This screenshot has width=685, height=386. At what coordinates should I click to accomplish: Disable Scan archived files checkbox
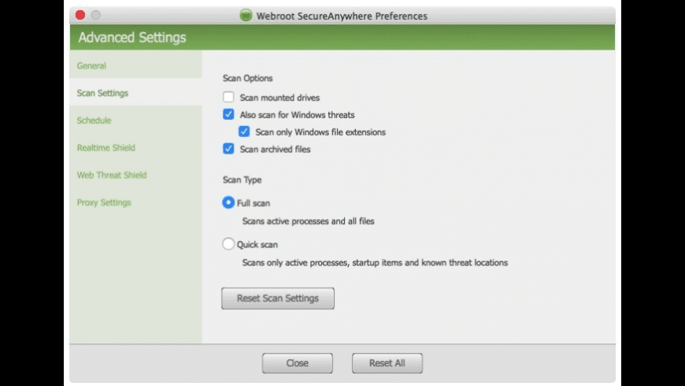[x=228, y=149]
